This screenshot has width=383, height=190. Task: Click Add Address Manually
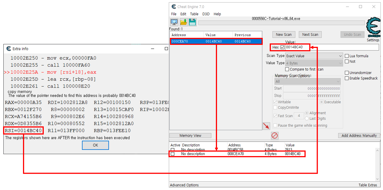[359, 136]
